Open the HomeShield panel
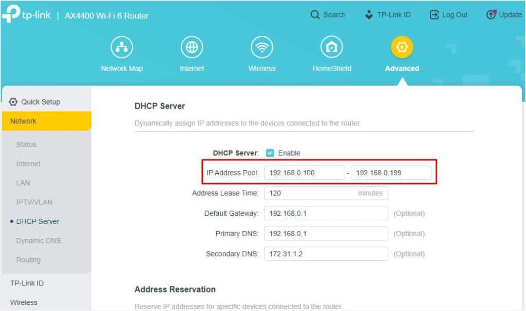526x311 pixels. click(331, 53)
